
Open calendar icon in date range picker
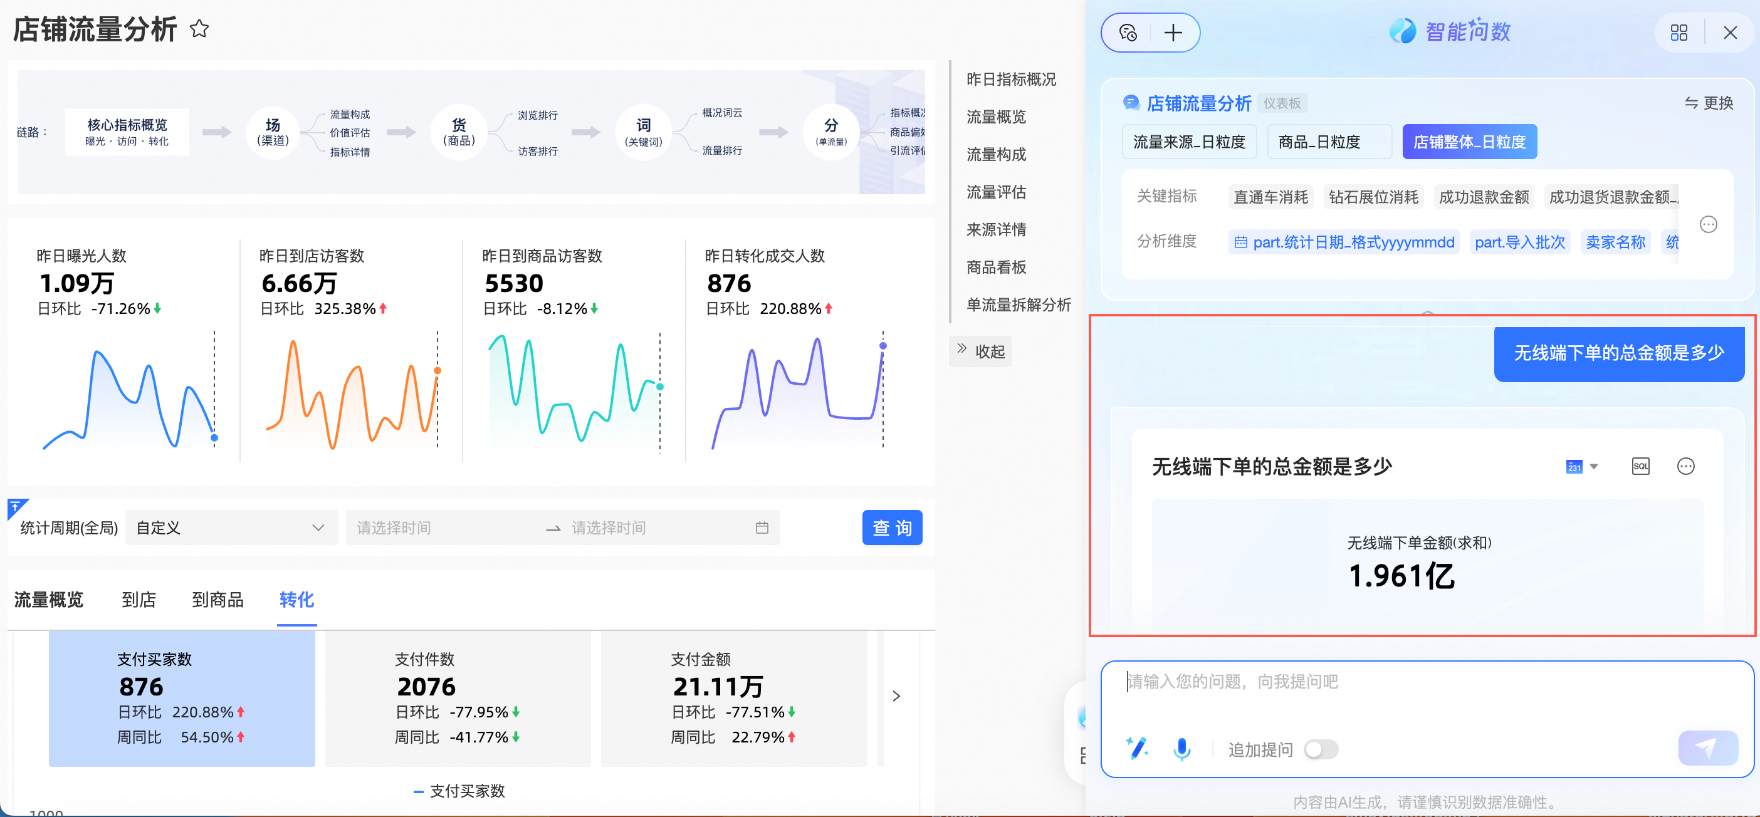762,528
